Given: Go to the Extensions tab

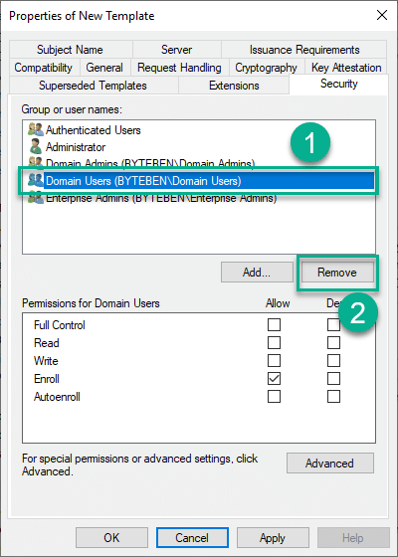Looking at the screenshot, I should 234,86.
